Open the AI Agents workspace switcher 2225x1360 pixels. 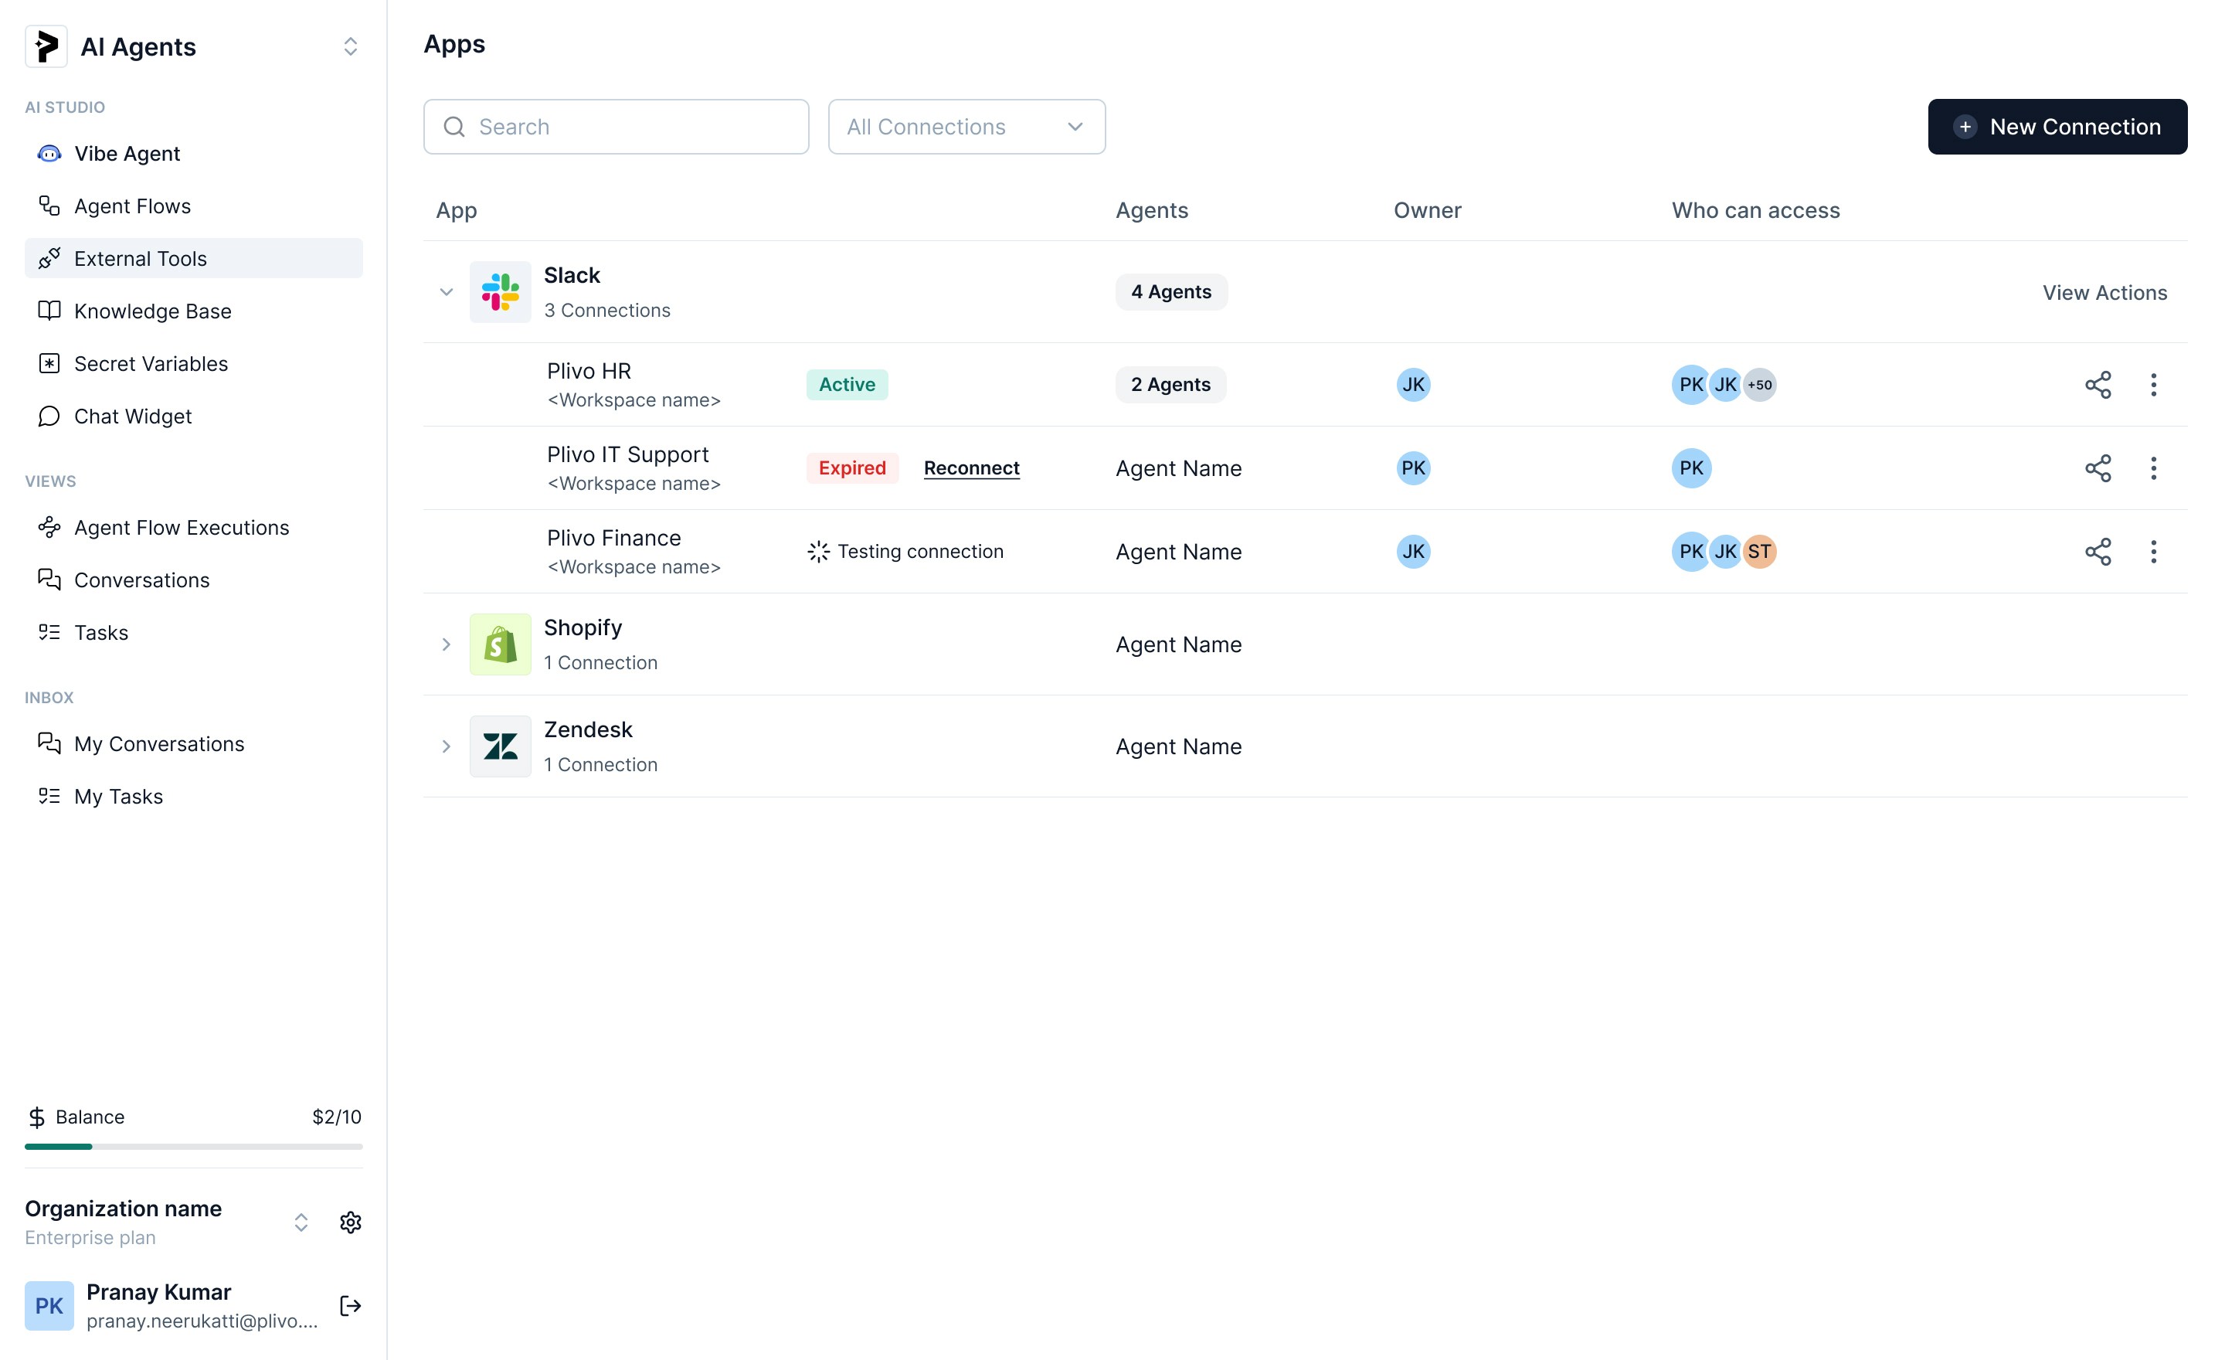tap(351, 47)
